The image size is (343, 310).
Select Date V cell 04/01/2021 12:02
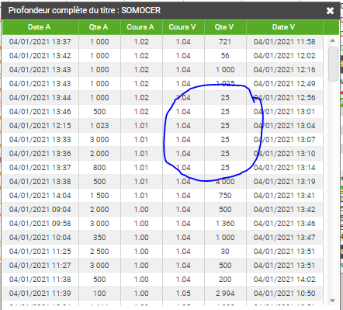(x=285, y=56)
